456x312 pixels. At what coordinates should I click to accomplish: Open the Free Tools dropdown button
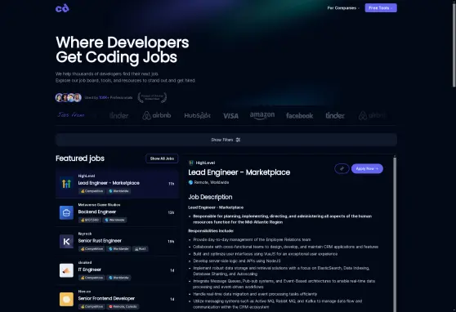pos(381,8)
